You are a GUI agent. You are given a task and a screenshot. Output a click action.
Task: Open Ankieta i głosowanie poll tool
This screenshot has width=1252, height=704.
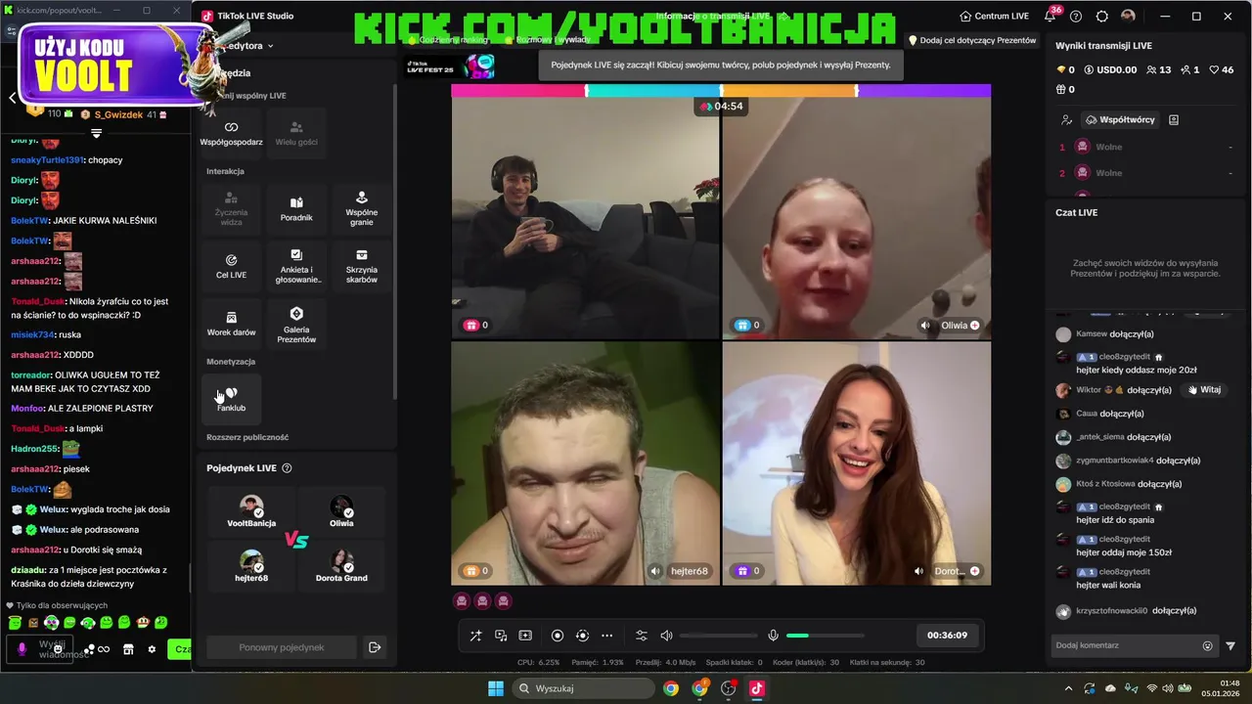click(x=296, y=266)
